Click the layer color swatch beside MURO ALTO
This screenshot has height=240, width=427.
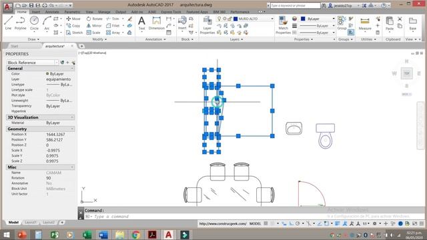pyautogui.click(x=236, y=19)
